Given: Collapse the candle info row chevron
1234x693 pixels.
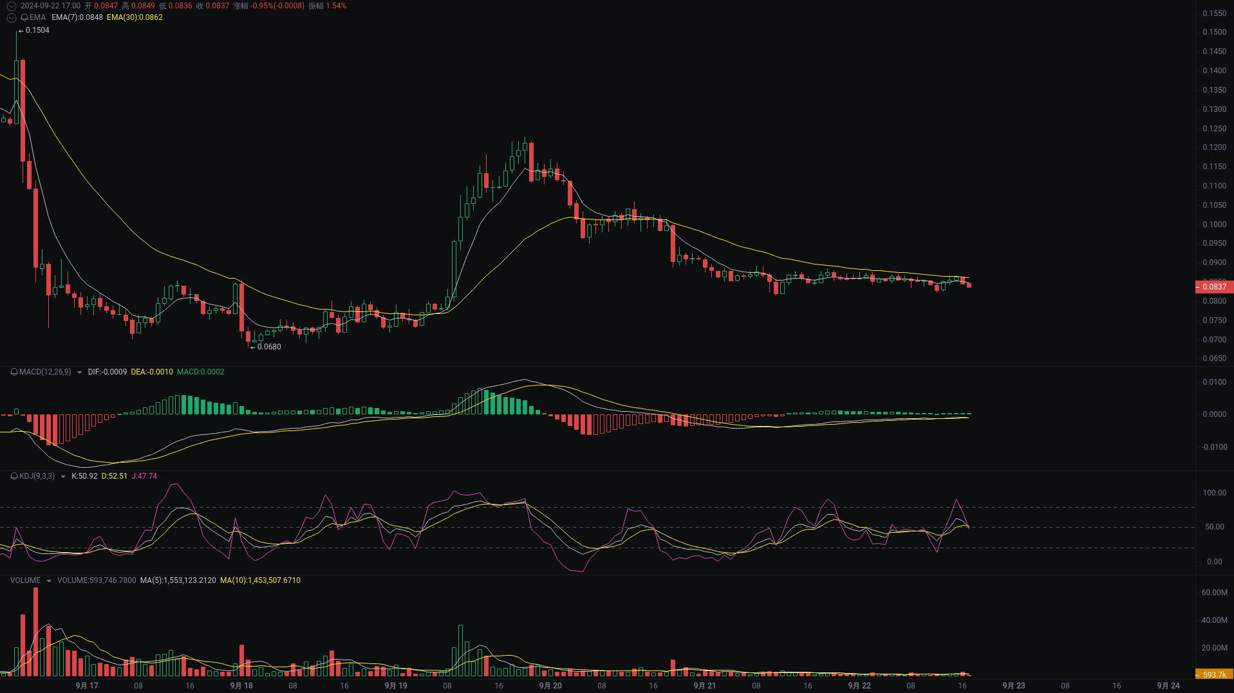Looking at the screenshot, I should 11,6.
